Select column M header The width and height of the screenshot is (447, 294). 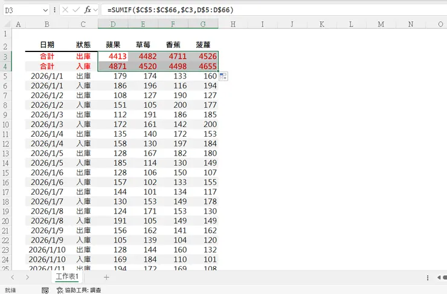tap(381, 24)
